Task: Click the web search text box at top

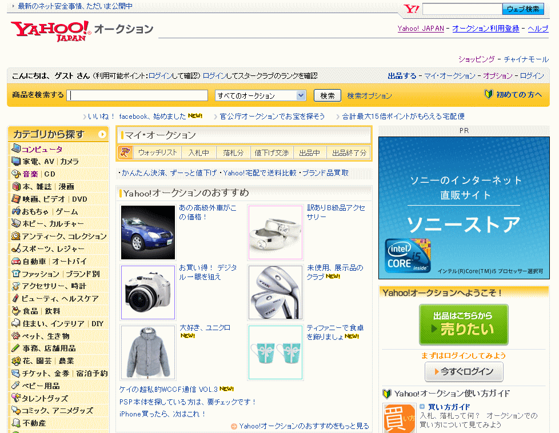Action: click(462, 9)
